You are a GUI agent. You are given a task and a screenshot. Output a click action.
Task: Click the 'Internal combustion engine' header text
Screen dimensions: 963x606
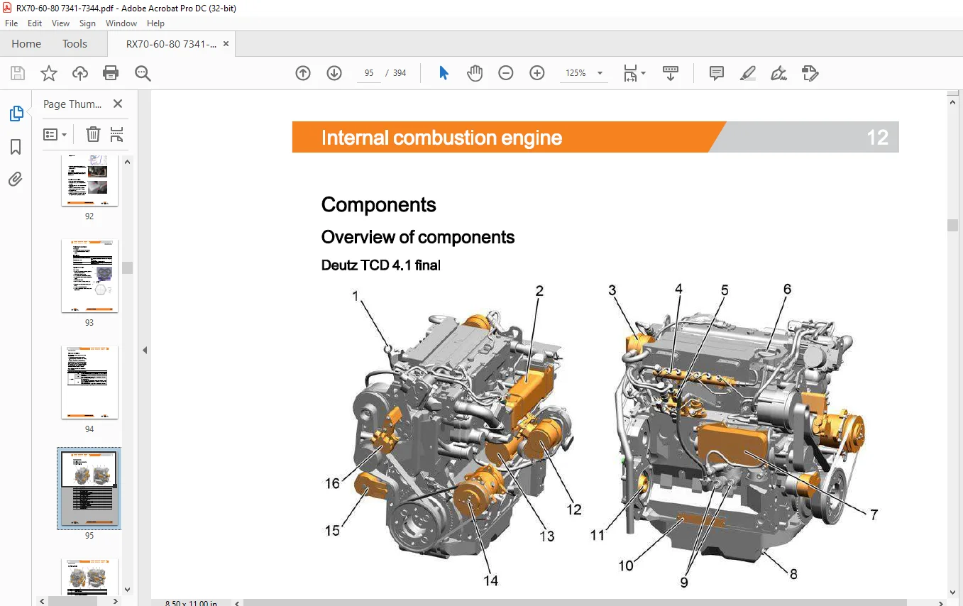click(x=441, y=138)
